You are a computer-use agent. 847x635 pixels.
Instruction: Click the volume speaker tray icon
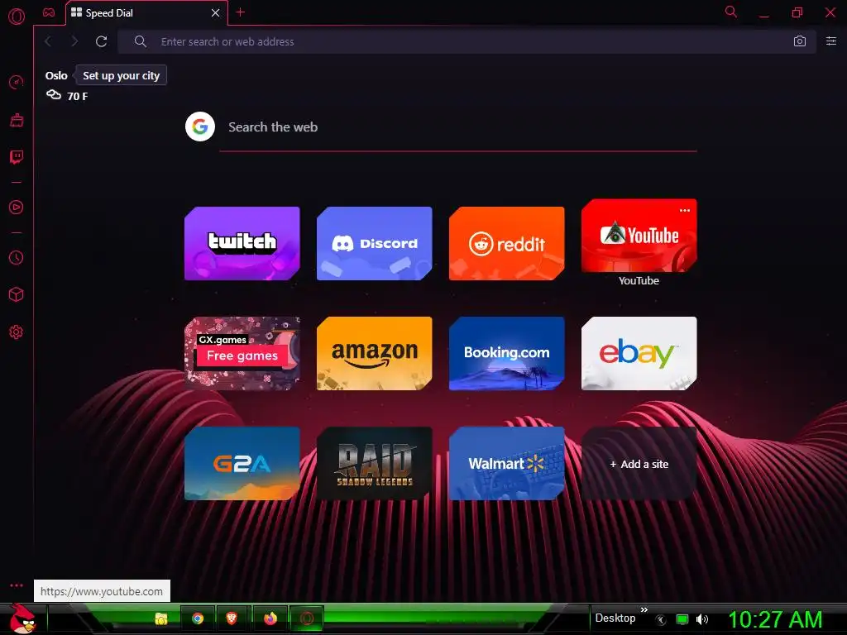tap(701, 620)
